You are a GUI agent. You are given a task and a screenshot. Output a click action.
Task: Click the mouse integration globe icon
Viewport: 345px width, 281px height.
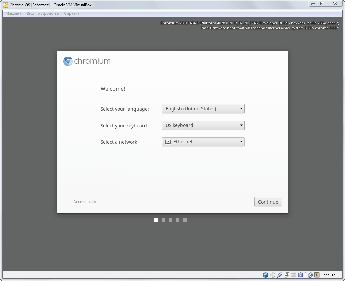310,275
